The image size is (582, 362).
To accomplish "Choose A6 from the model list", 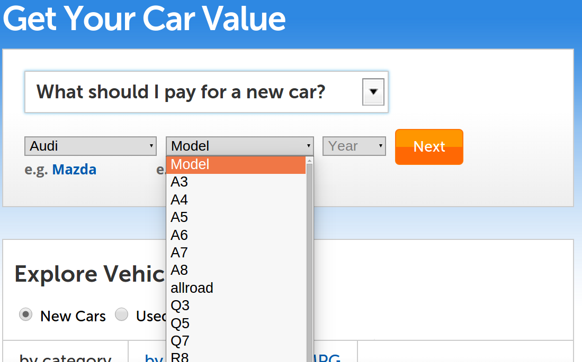I will point(236,235).
